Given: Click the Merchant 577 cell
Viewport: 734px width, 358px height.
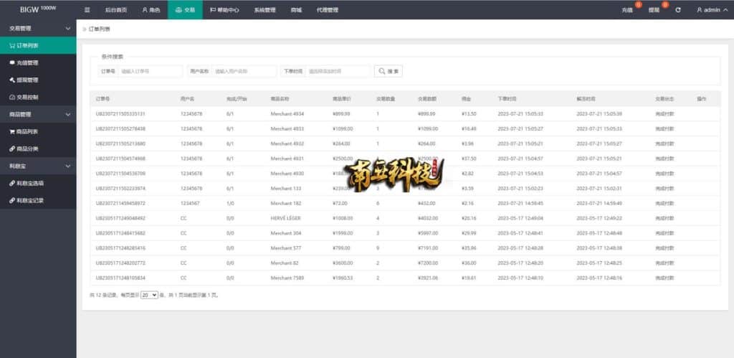Looking at the screenshot, I should click(285, 248).
